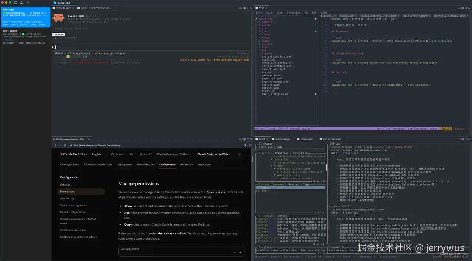Image resolution: width=472 pixels, height=261 pixels.
Task: Open the Selection menu in editor
Action: pos(294,13)
